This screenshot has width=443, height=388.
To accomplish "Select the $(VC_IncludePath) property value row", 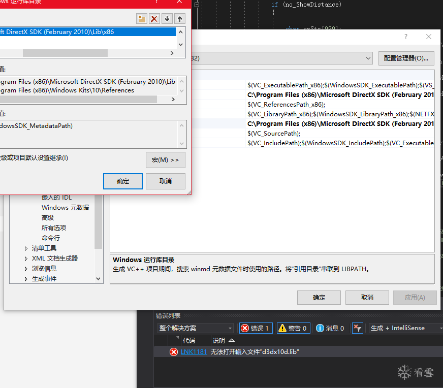I will pyautogui.click(x=340, y=143).
